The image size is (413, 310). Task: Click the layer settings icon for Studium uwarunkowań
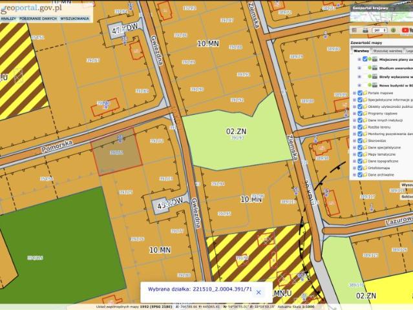click(x=375, y=68)
